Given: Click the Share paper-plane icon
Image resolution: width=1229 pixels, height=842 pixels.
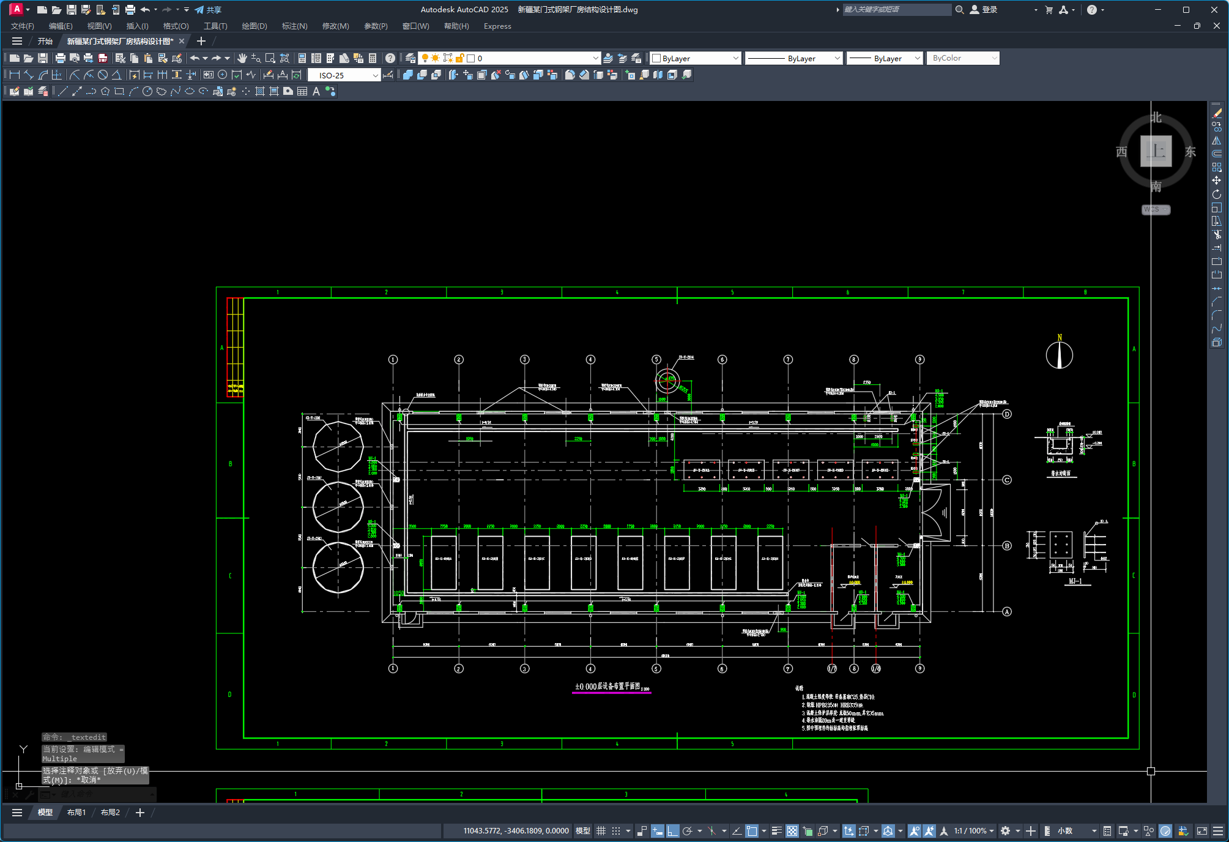Looking at the screenshot, I should point(199,10).
